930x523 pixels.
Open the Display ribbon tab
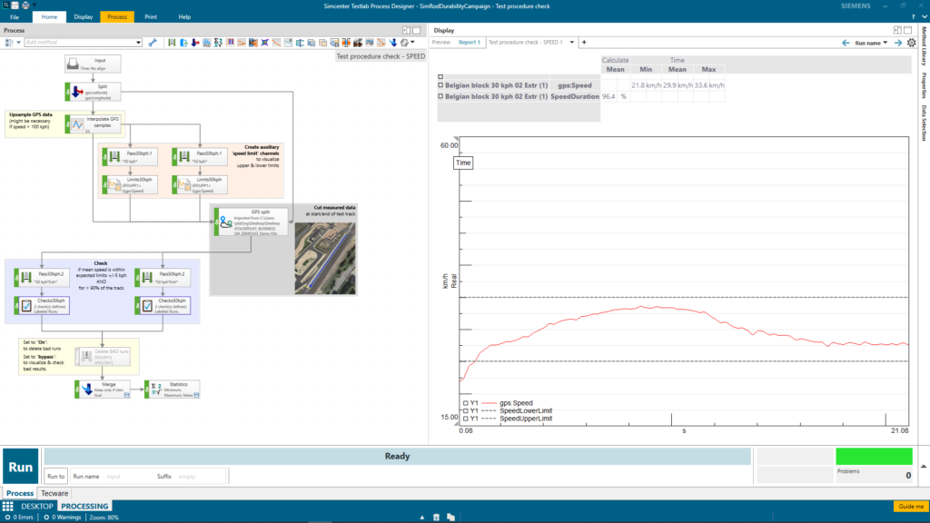pos(83,16)
